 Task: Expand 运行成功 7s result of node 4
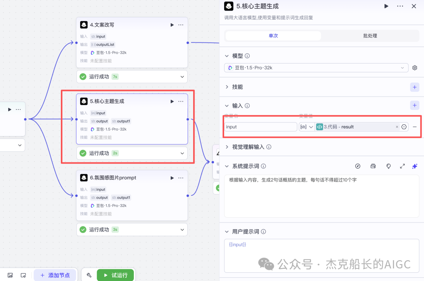coord(182,77)
